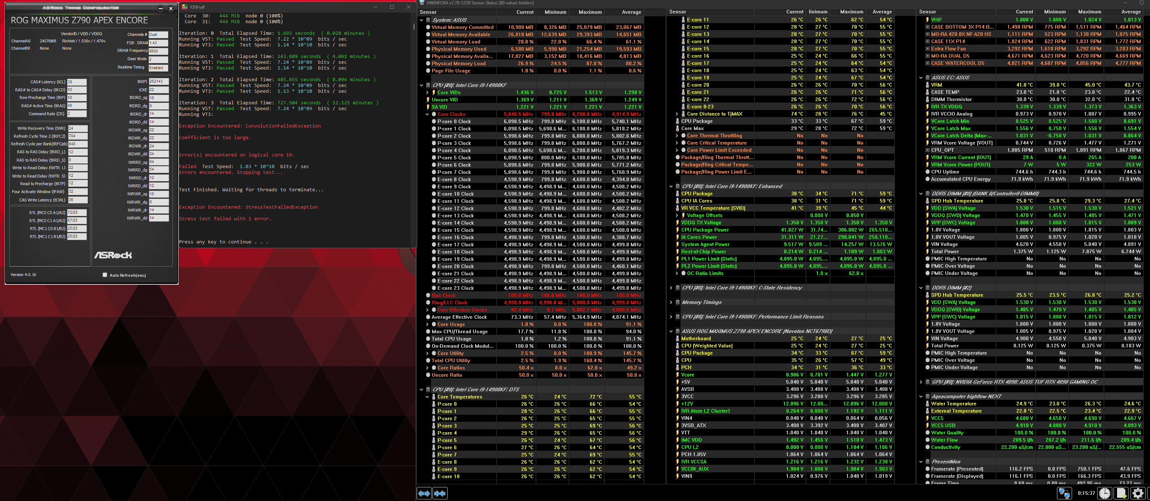Viewport: 1150px width, 501px height.
Task: Click the 0:15:37 elapsed time readout
Action: (1086, 493)
